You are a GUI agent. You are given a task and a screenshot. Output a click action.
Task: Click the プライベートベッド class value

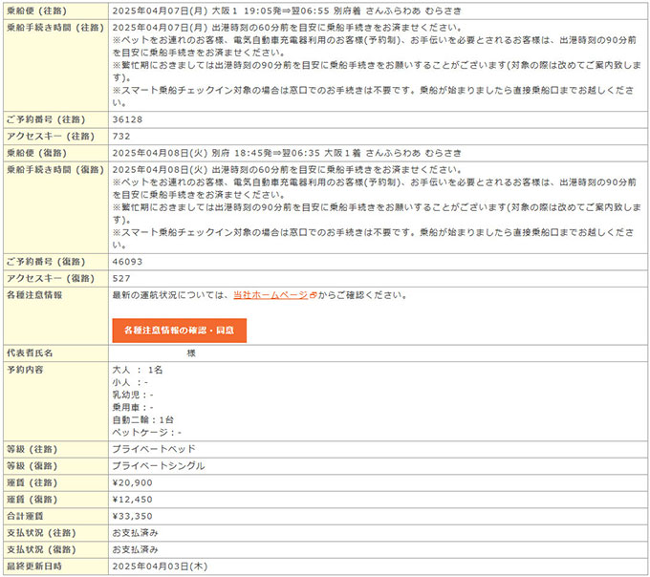[x=153, y=449]
